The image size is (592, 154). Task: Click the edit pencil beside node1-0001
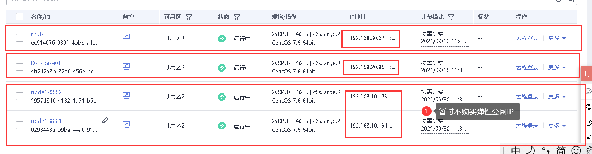coord(105,121)
